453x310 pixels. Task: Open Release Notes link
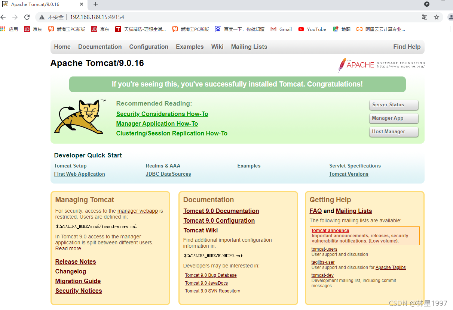point(76,262)
